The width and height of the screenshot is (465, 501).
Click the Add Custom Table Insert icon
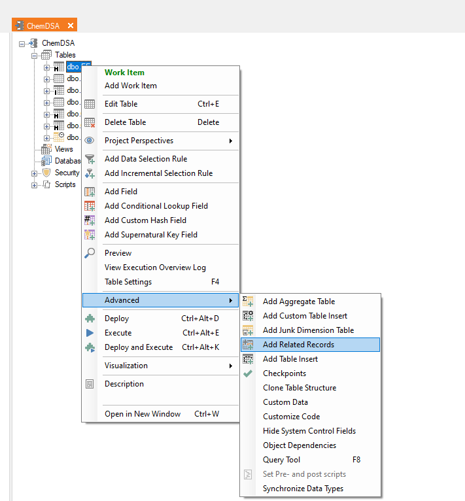coord(248,316)
